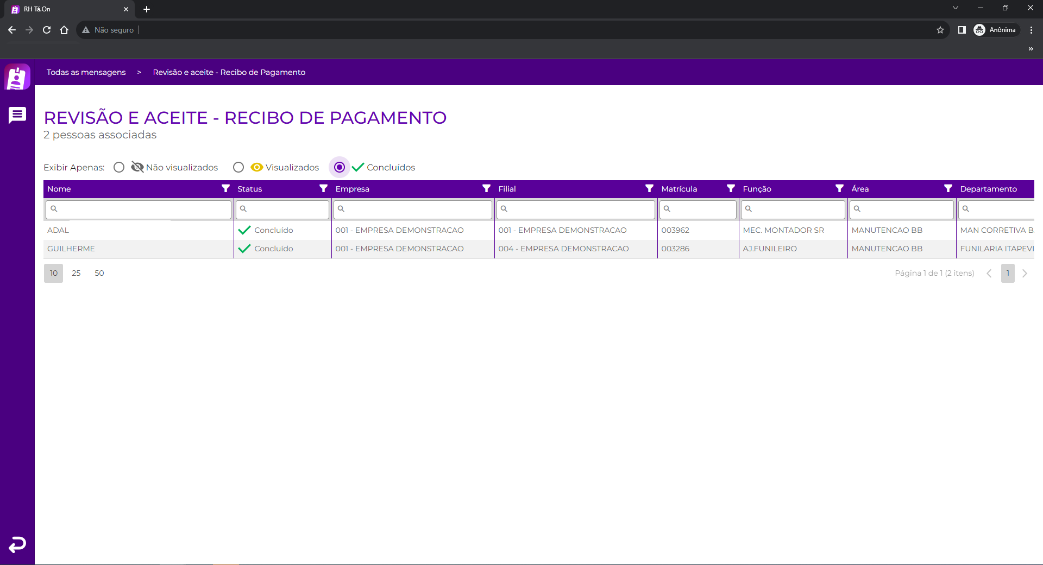The image size is (1043, 565).
Task: Sort by the Matrícula column header
Action: pyautogui.click(x=679, y=189)
